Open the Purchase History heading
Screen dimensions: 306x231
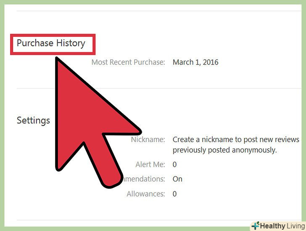click(x=51, y=43)
